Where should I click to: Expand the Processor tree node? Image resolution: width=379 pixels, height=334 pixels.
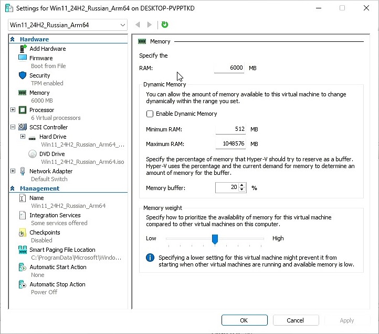coord(13,110)
